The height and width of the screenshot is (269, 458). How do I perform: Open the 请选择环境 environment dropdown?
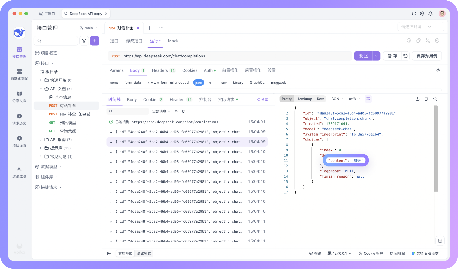point(416,27)
